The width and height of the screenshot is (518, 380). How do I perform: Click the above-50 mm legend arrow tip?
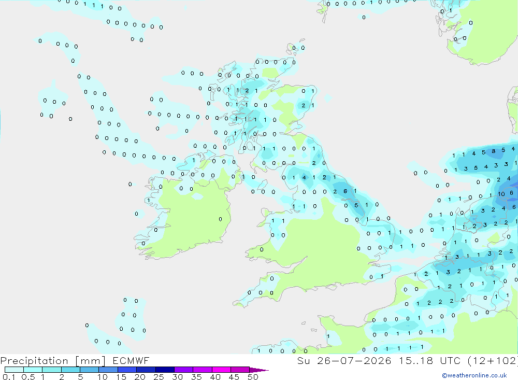tap(259, 370)
